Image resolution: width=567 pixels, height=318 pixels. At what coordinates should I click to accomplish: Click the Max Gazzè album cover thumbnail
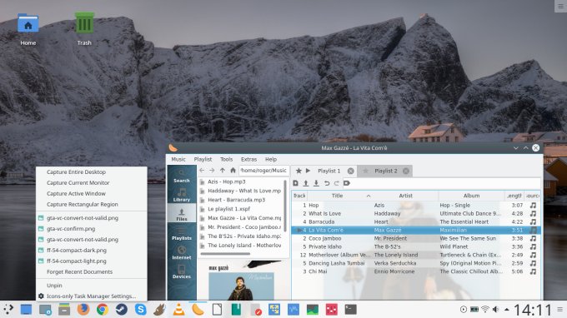coord(241,286)
